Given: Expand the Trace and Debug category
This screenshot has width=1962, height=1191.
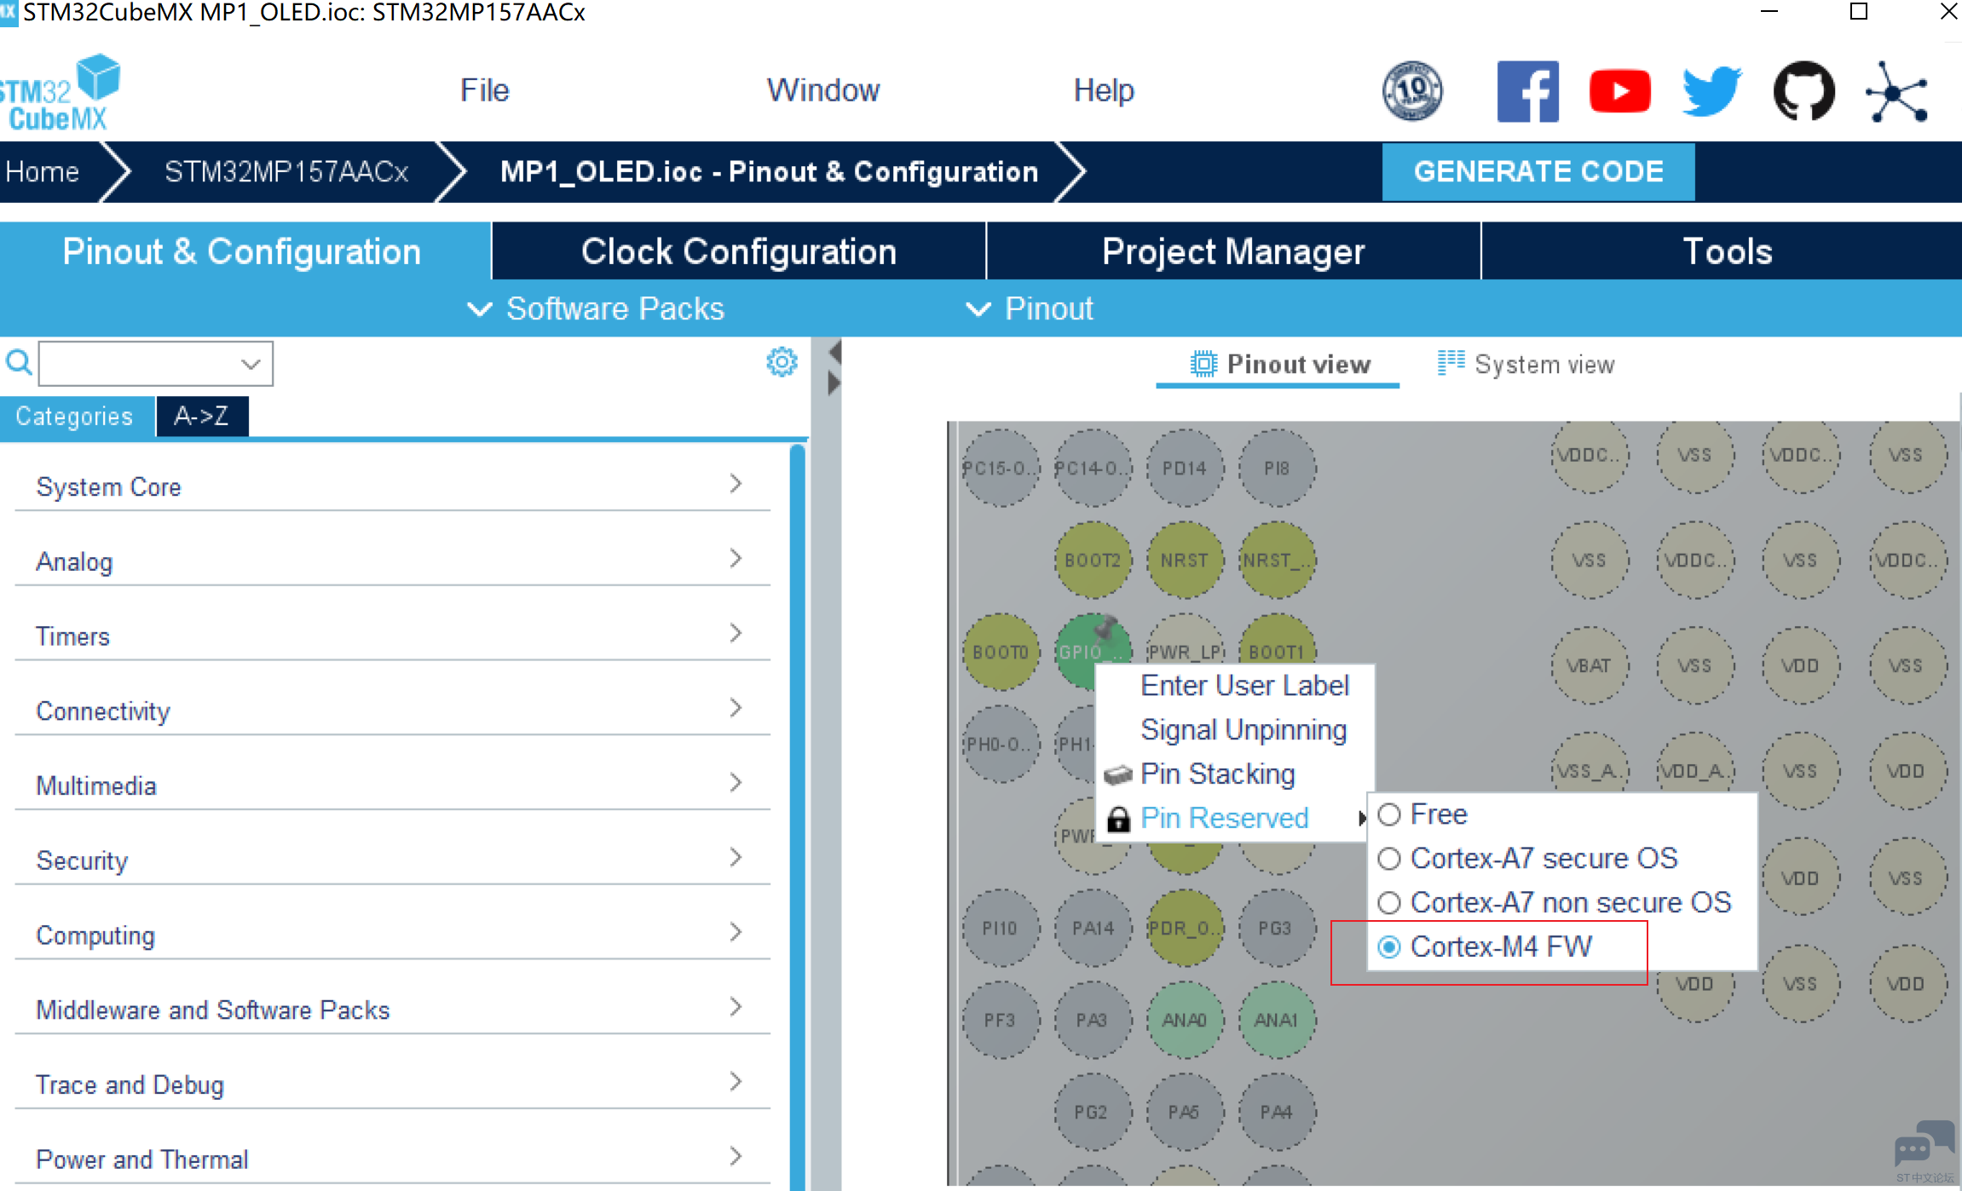Looking at the screenshot, I should coord(392,1084).
